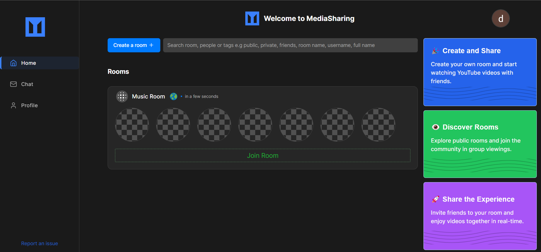Screen dimensions: 541x252
Task: Go to the Home page
Action: tap(40, 63)
